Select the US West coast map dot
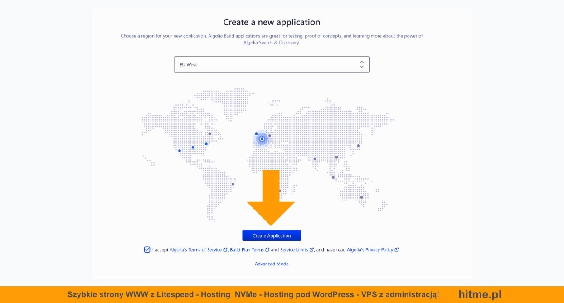The image size is (564, 303). coord(180,151)
